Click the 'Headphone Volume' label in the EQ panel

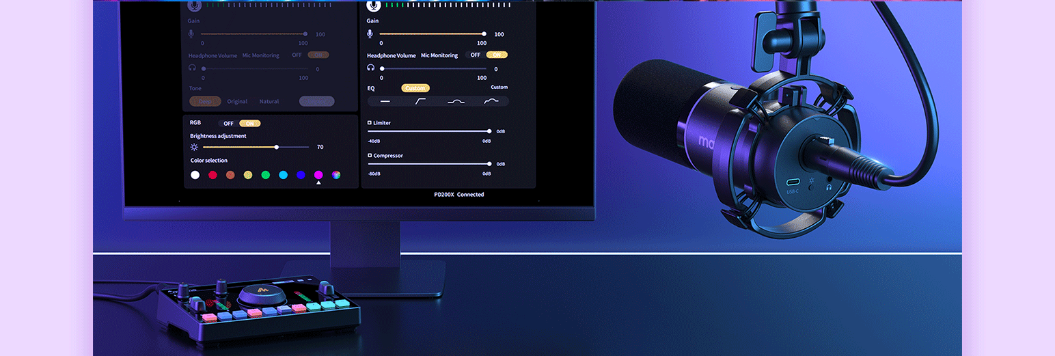[392, 55]
